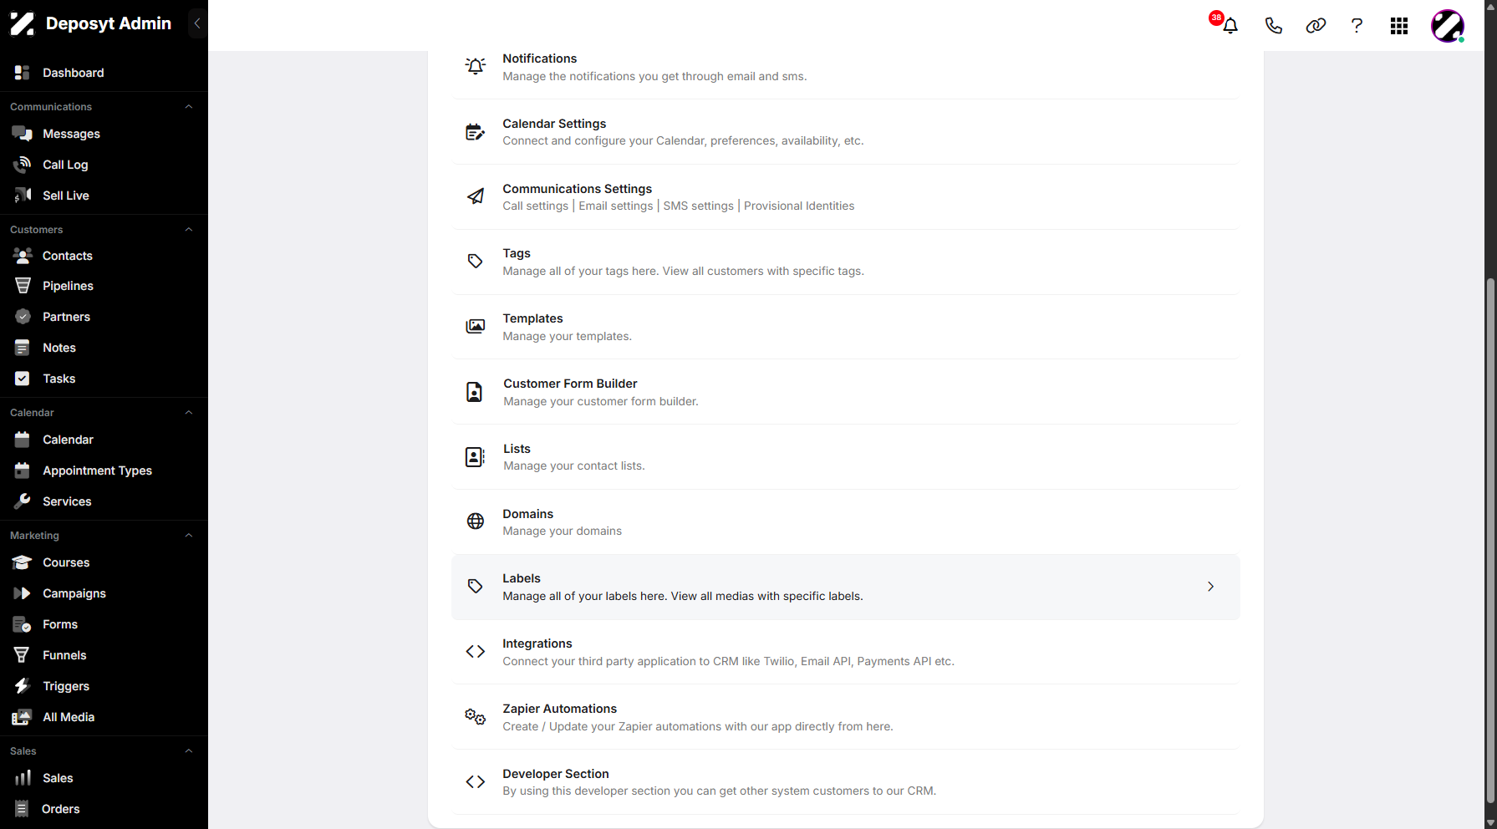Click 'Manage your domains' description text
The width and height of the screenshot is (1497, 829).
562,531
